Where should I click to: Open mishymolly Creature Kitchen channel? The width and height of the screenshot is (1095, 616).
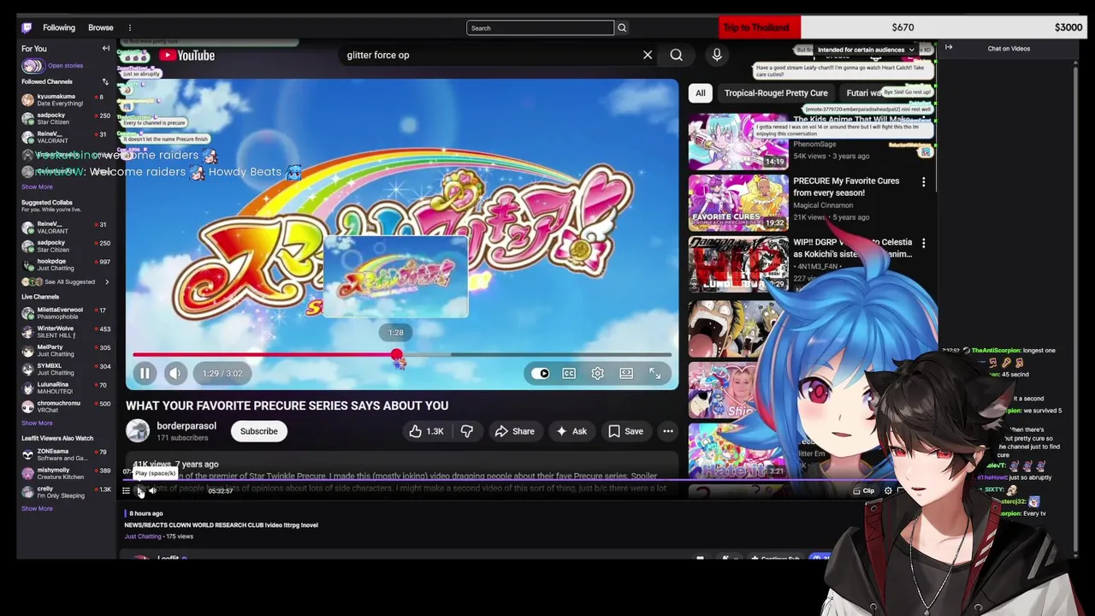68,473
